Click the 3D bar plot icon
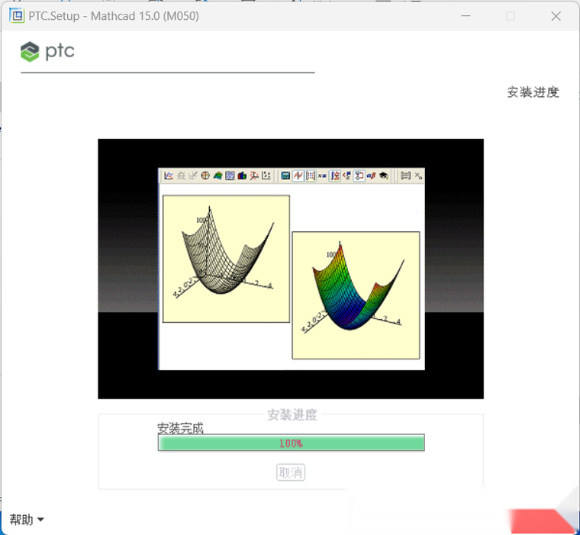The image size is (580, 535). click(242, 176)
